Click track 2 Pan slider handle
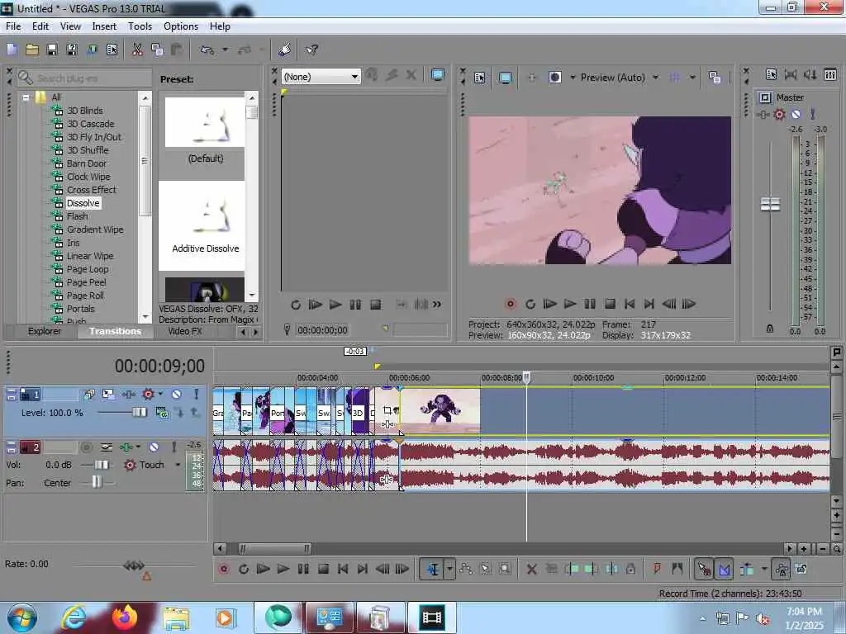The image size is (846, 634). click(x=96, y=482)
